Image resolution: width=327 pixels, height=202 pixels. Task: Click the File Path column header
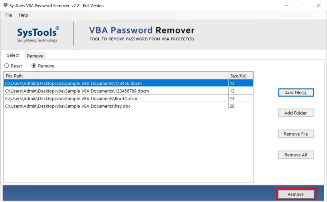point(116,76)
